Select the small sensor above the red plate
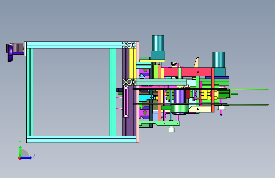 coord(174,64)
